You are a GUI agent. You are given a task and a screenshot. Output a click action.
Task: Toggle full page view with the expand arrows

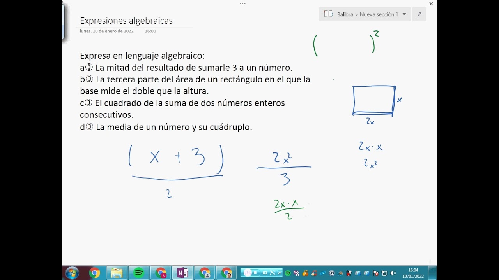419,14
